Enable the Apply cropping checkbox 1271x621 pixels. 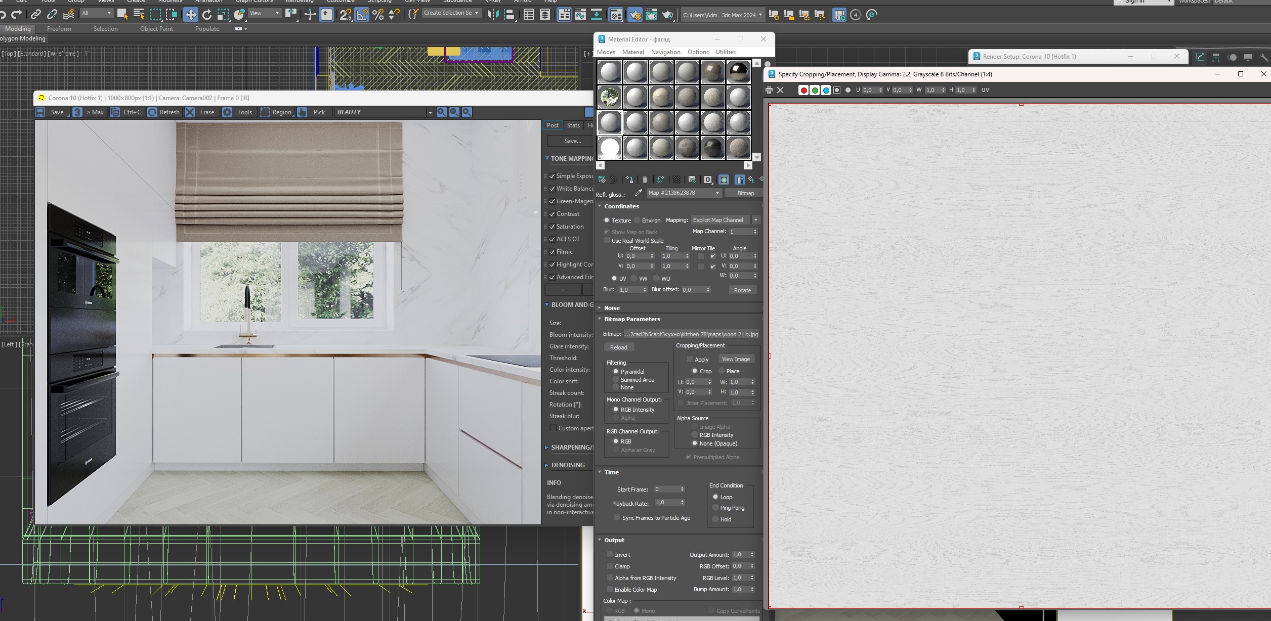coord(689,360)
